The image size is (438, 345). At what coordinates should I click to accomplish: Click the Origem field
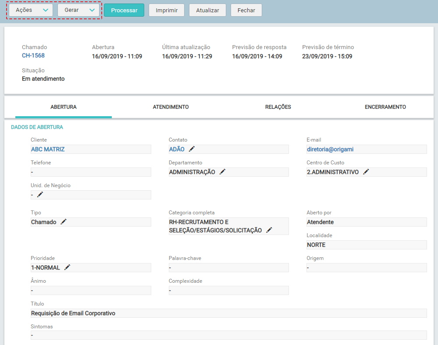pos(367,267)
